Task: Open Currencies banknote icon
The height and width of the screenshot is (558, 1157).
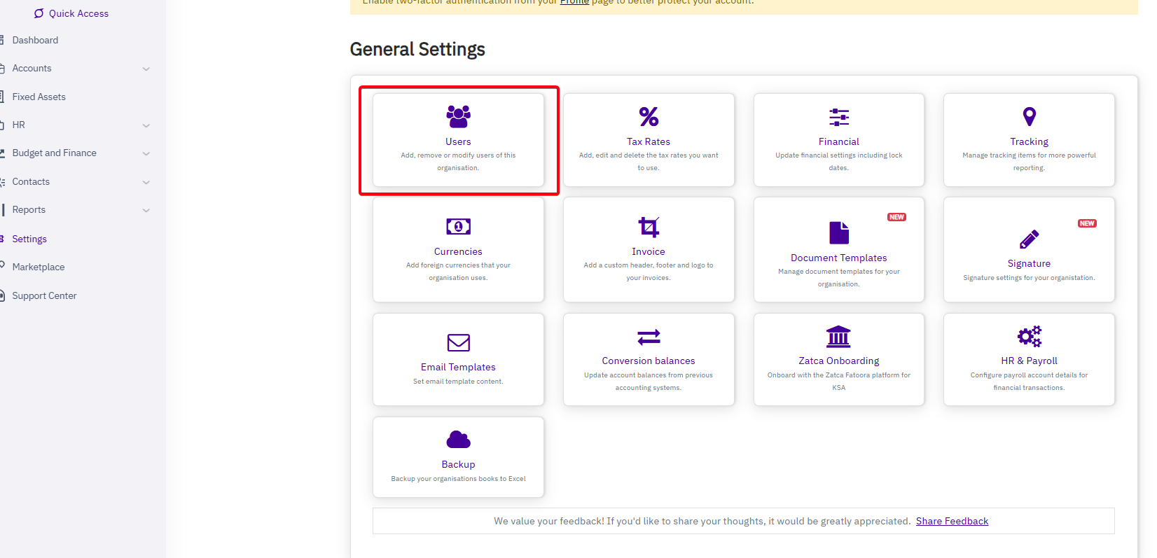Action: 458,226
